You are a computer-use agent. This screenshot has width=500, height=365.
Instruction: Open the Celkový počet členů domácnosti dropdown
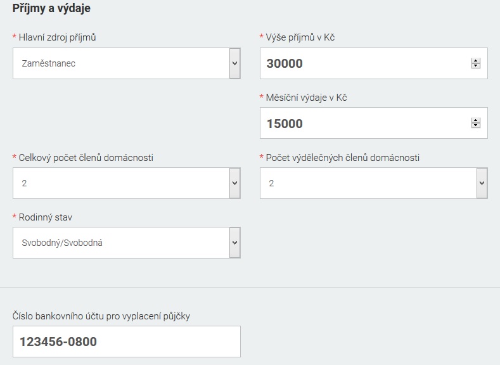127,183
